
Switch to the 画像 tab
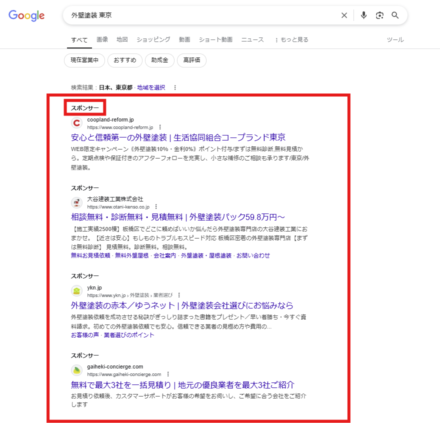[102, 39]
